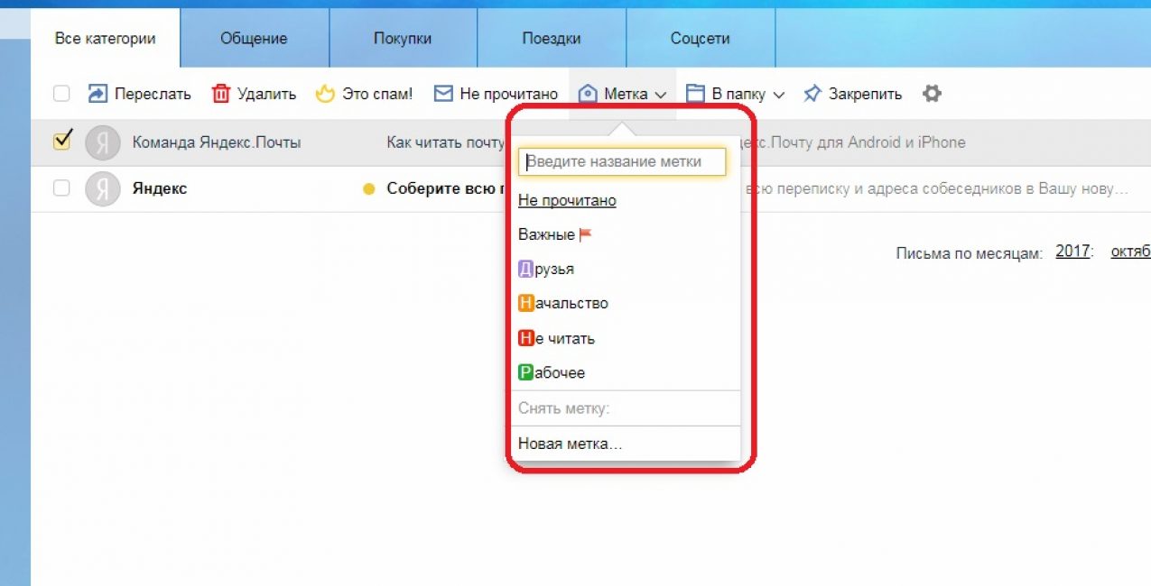
Task: Click Снять метку: heading in menu
Action: (564, 408)
